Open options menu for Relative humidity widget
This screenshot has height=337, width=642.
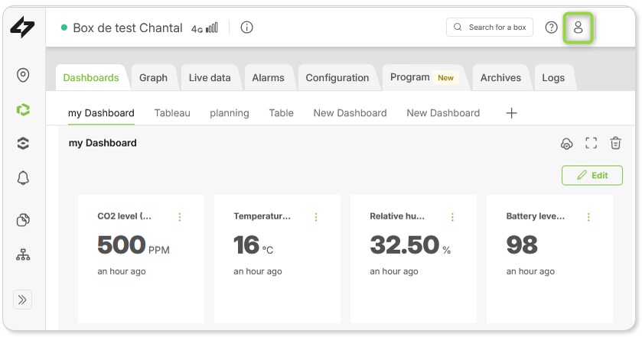click(452, 217)
